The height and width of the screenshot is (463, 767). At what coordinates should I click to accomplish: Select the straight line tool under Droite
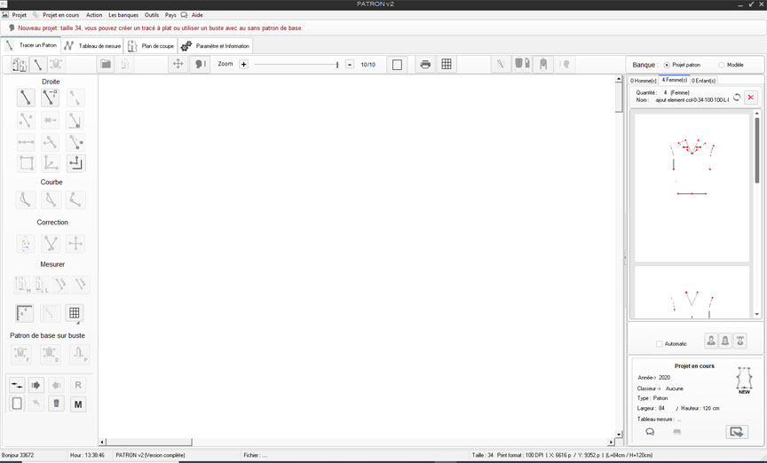27,98
